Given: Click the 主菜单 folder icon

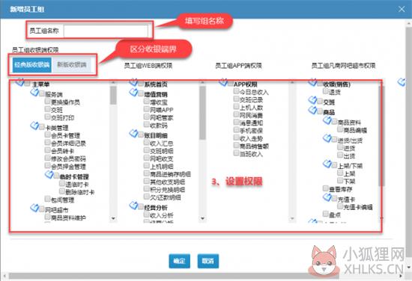Looking at the screenshot, I should tap(20, 82).
